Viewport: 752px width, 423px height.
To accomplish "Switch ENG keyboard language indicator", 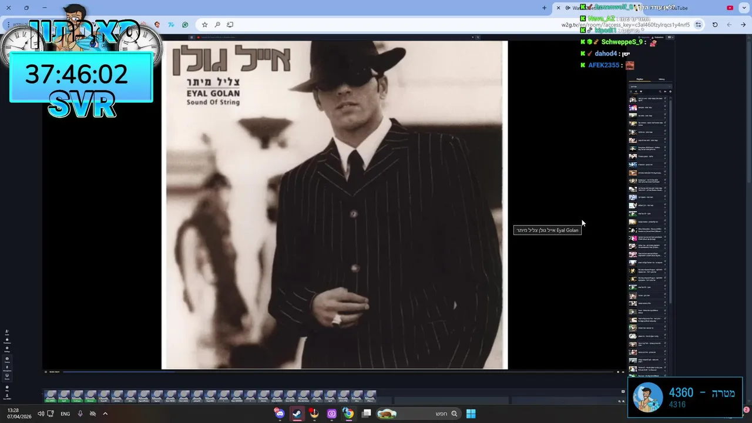I will (x=65, y=414).
